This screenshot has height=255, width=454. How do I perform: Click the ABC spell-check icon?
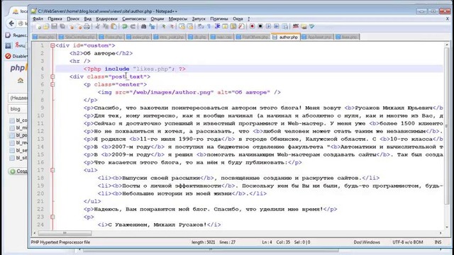click(295, 26)
